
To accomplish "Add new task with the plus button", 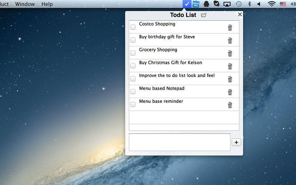I will click(x=236, y=142).
